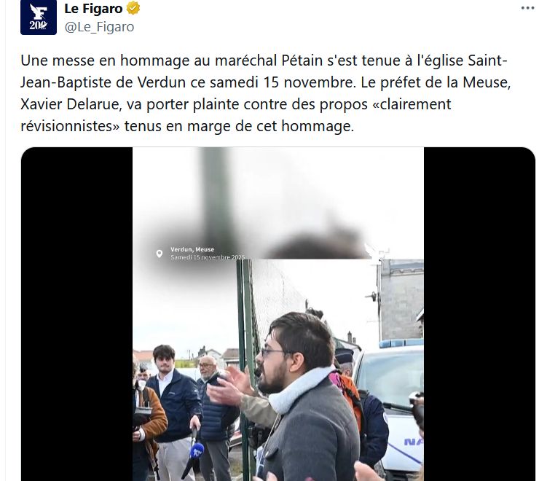This screenshot has height=481, width=547.
Task: Open the three-dot more options menu
Action: click(x=527, y=8)
